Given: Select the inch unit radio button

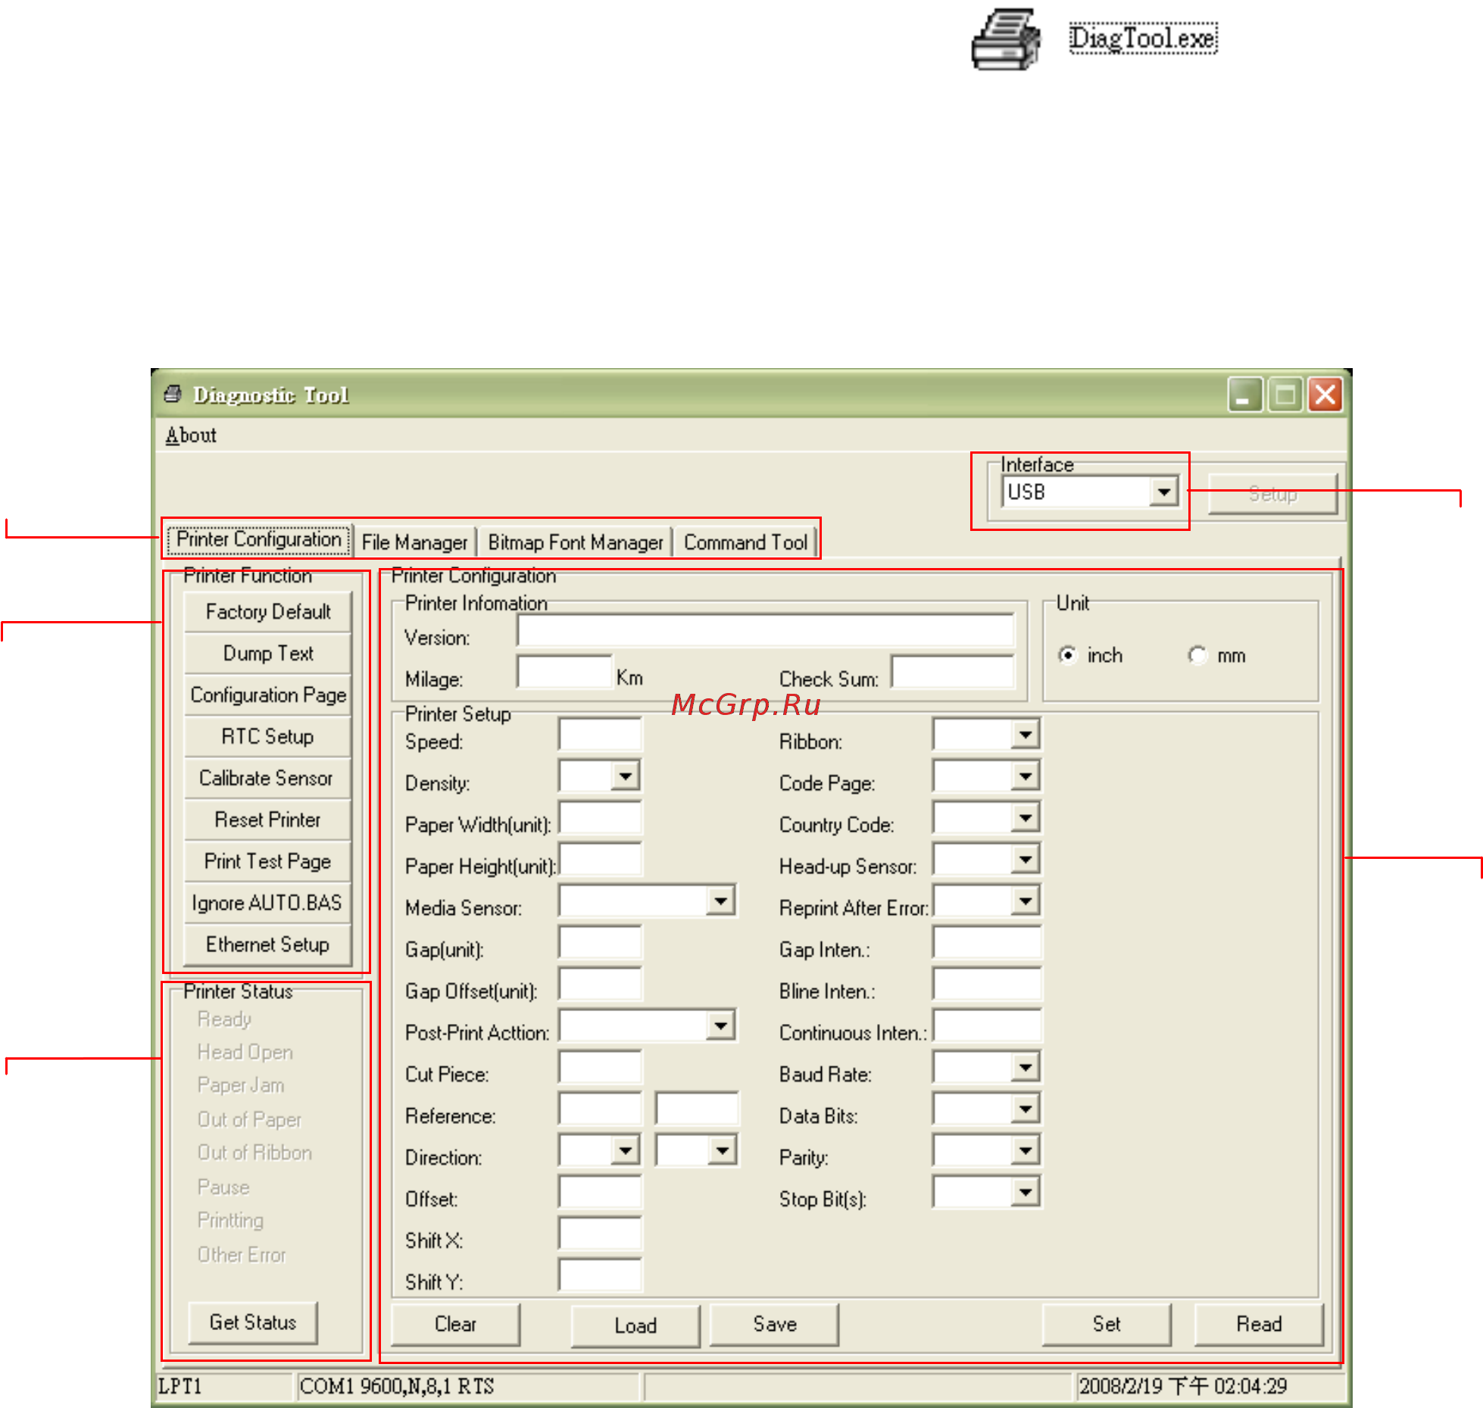Looking at the screenshot, I should [x=1067, y=654].
